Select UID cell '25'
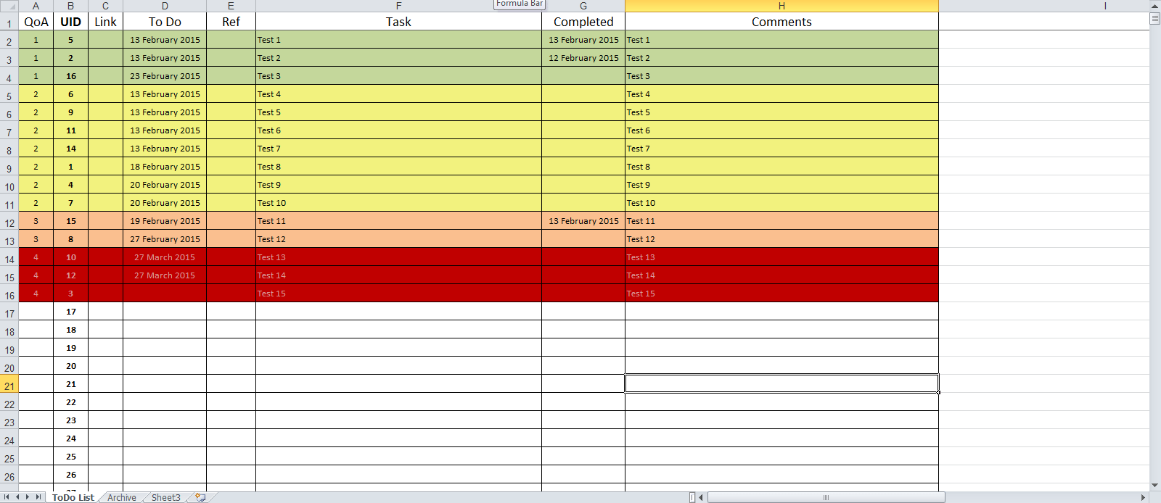 [70, 457]
